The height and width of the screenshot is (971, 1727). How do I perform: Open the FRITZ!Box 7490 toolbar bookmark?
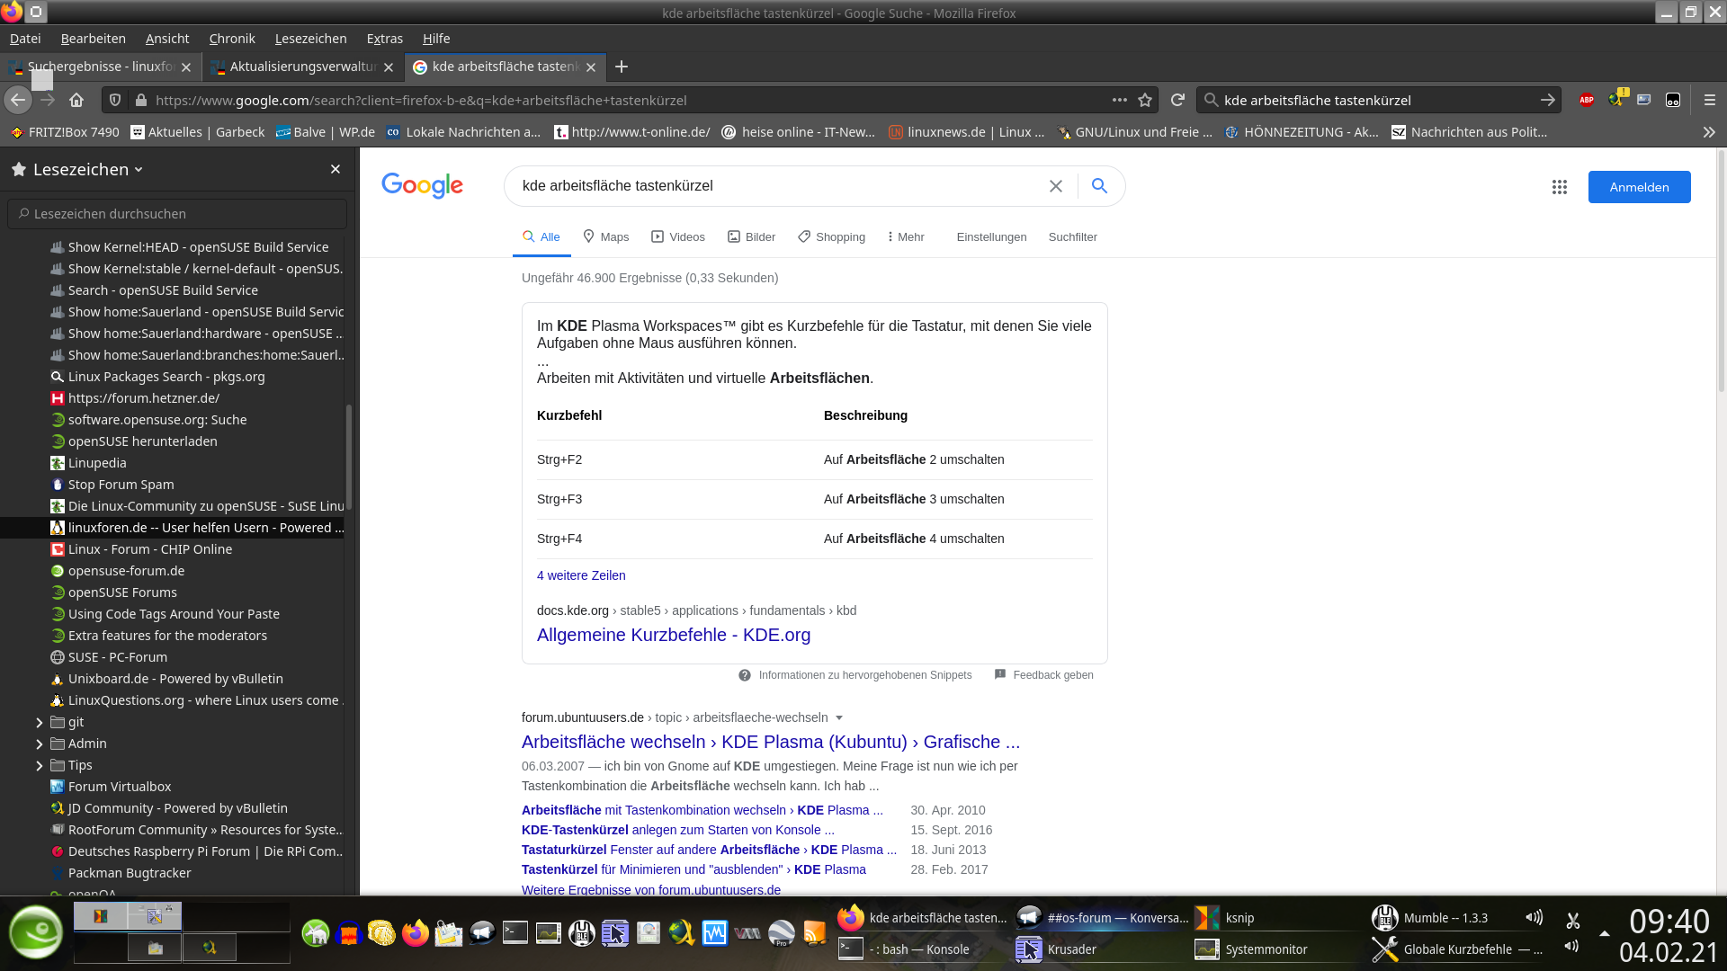(64, 132)
